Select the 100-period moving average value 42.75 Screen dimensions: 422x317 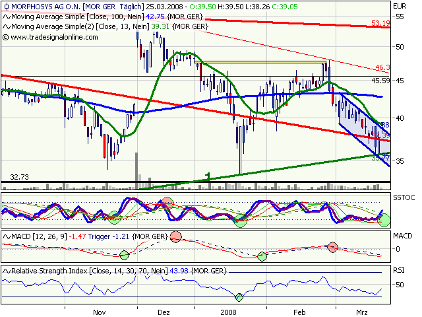click(155, 17)
